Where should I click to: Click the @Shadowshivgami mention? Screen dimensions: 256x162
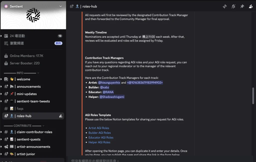[x=112, y=97]
